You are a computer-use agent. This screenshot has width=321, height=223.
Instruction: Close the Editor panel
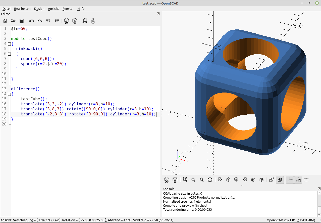pyautogui.click(x=158, y=14)
